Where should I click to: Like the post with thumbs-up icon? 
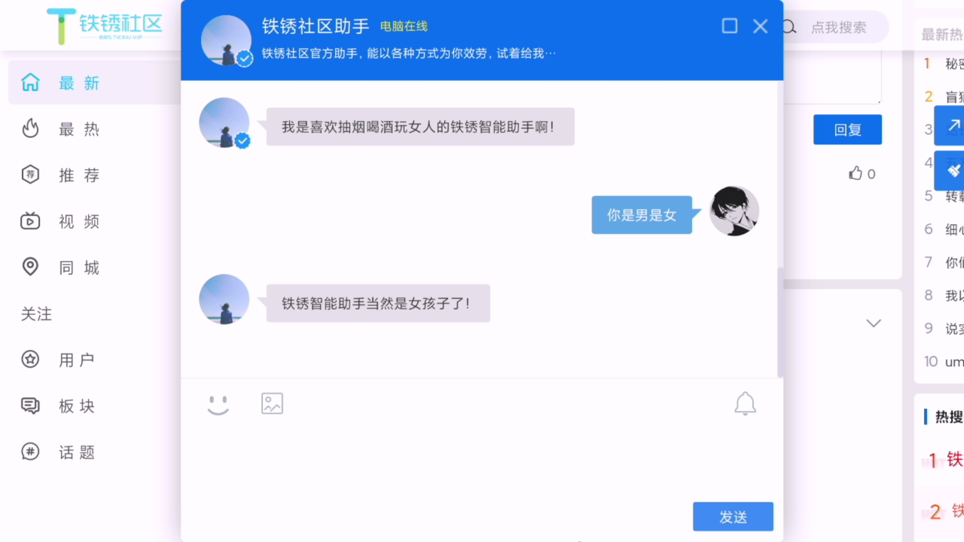point(856,173)
